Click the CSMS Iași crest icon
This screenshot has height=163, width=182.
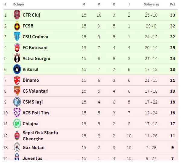(x=17, y=102)
